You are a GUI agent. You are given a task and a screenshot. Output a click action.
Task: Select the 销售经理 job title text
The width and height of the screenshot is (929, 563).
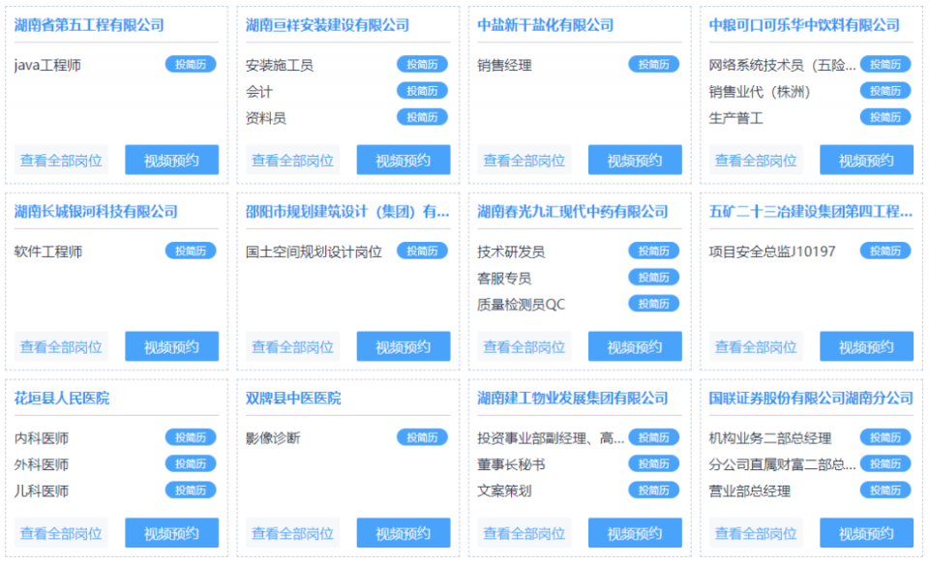pos(505,65)
